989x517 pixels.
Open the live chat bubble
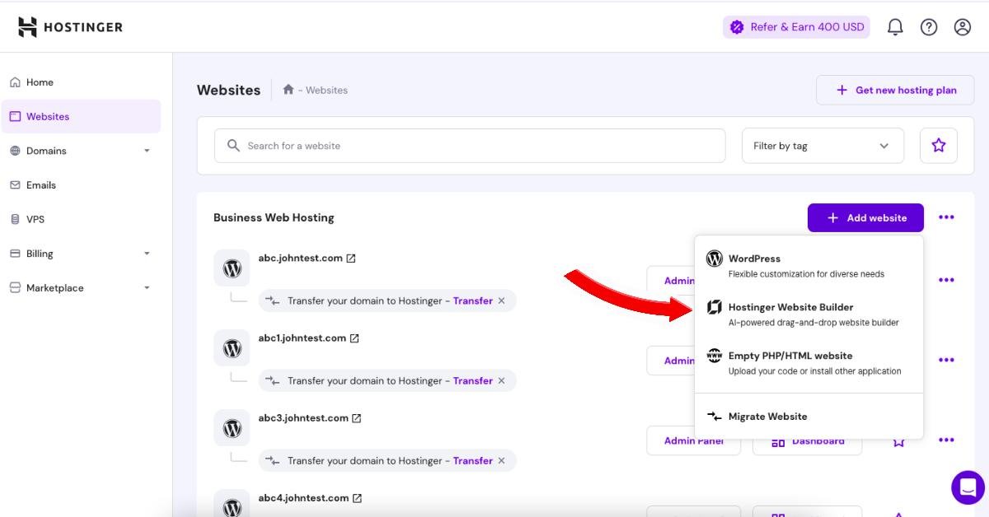[x=968, y=487]
